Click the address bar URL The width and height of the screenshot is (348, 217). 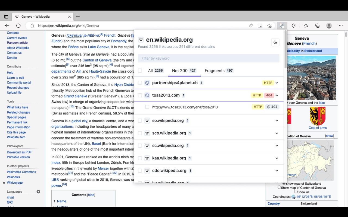point(69,26)
